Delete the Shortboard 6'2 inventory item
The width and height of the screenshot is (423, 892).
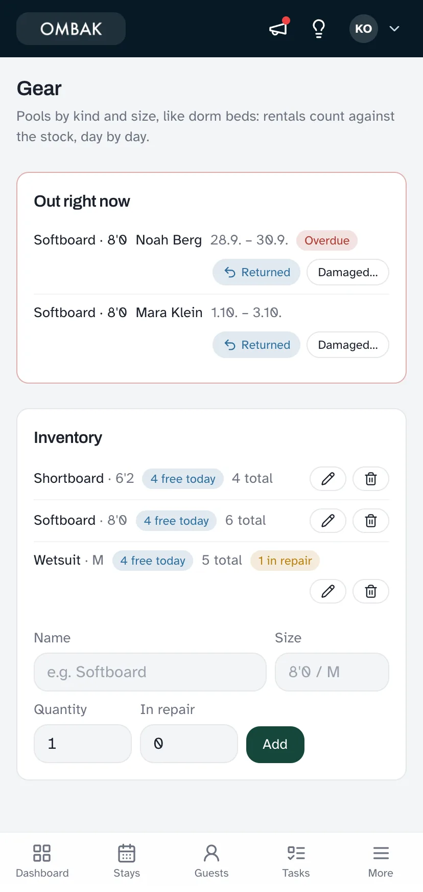pos(371,479)
